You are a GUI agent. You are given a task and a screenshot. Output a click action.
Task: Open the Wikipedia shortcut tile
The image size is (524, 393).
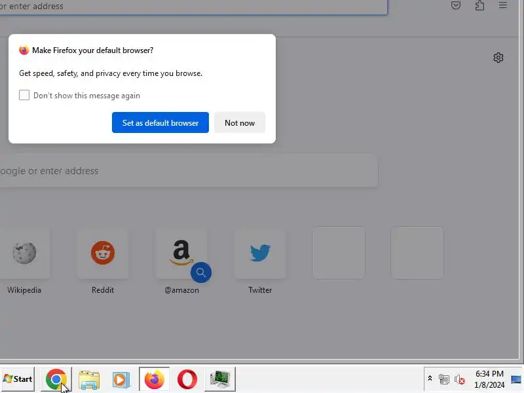click(24, 253)
